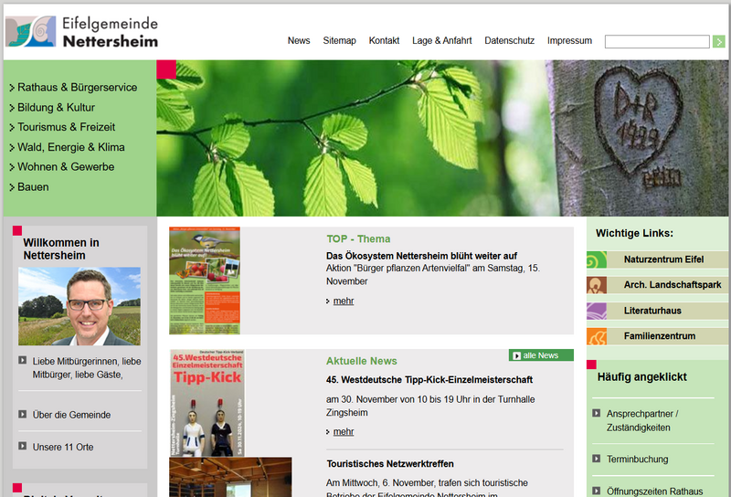Click the green leaves banner image

(x=442, y=138)
